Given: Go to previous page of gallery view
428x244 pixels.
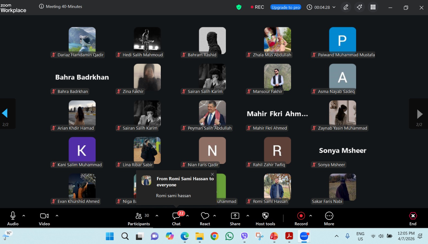Looking at the screenshot, I should [x=5, y=113].
